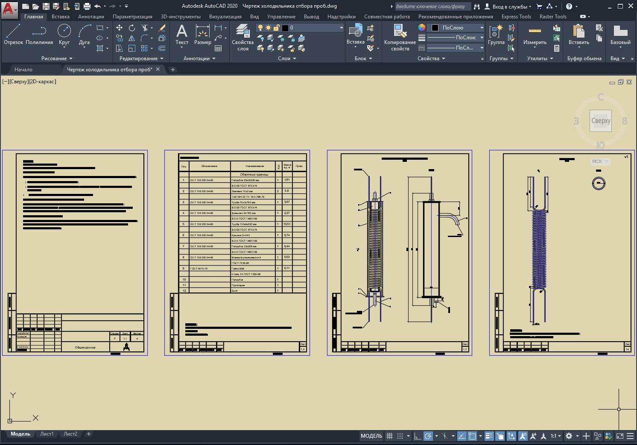The height and width of the screenshot is (445, 637).
Task: Switch to the Аннотации ribbon tab
Action: 91,17
